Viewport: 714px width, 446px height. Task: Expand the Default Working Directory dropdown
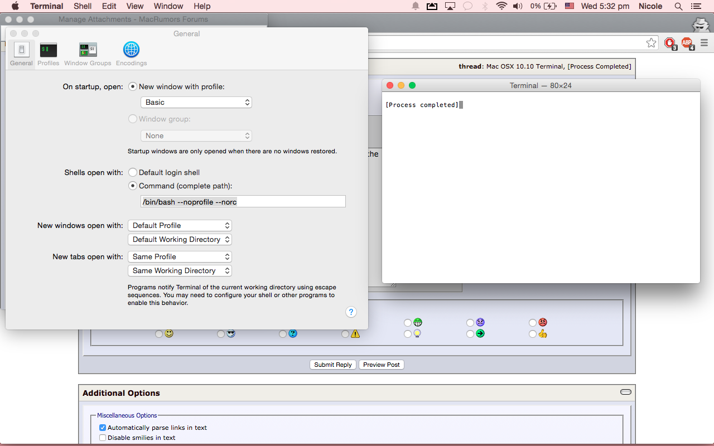[180, 240]
